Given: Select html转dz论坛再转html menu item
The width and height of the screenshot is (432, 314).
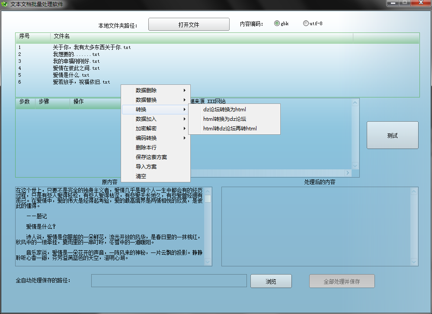Looking at the screenshot, I should pyautogui.click(x=230, y=129).
